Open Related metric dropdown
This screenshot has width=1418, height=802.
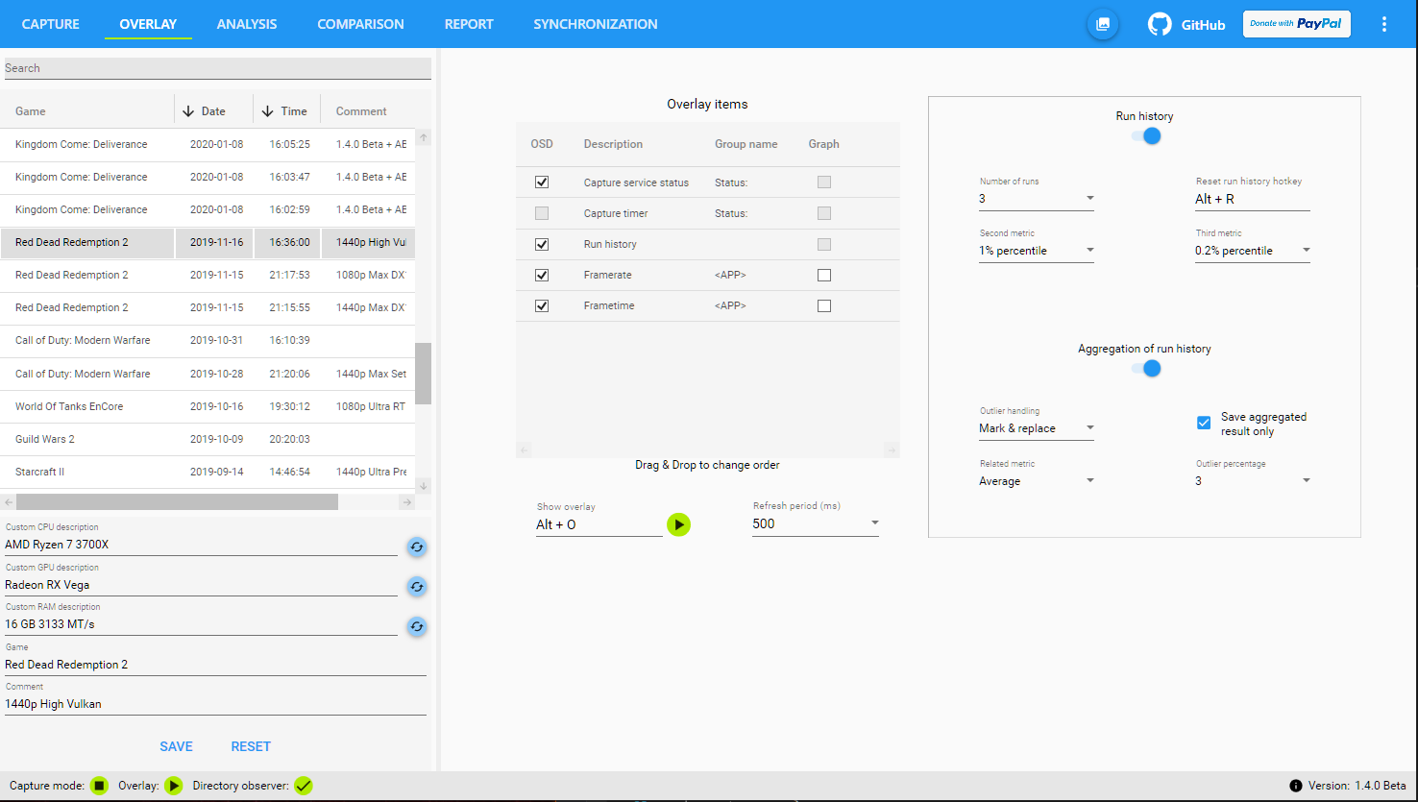pos(1037,481)
